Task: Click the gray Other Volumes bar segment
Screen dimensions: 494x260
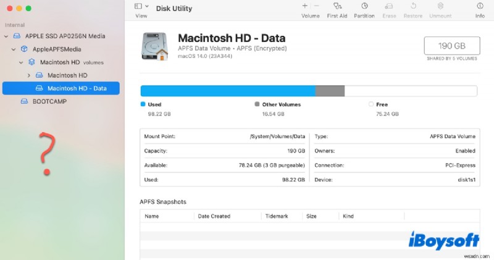Action: (330, 91)
